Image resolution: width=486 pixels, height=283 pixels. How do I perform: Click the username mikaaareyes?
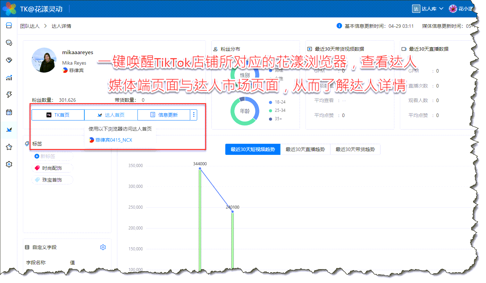click(x=78, y=52)
